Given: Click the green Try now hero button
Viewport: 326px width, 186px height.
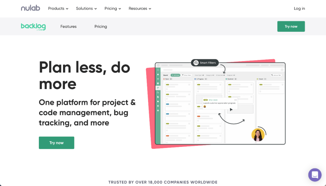Looking at the screenshot, I should click(x=56, y=143).
